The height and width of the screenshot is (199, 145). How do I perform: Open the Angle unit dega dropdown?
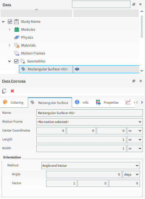tap(131, 174)
